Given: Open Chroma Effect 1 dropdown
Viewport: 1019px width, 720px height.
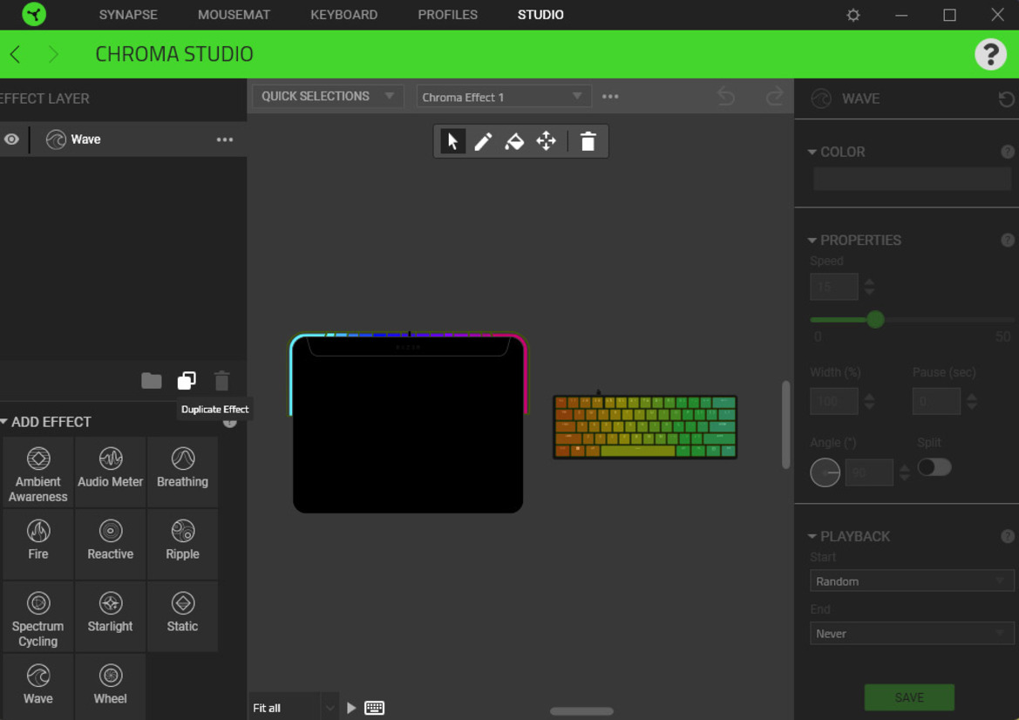Looking at the screenshot, I should point(504,97).
